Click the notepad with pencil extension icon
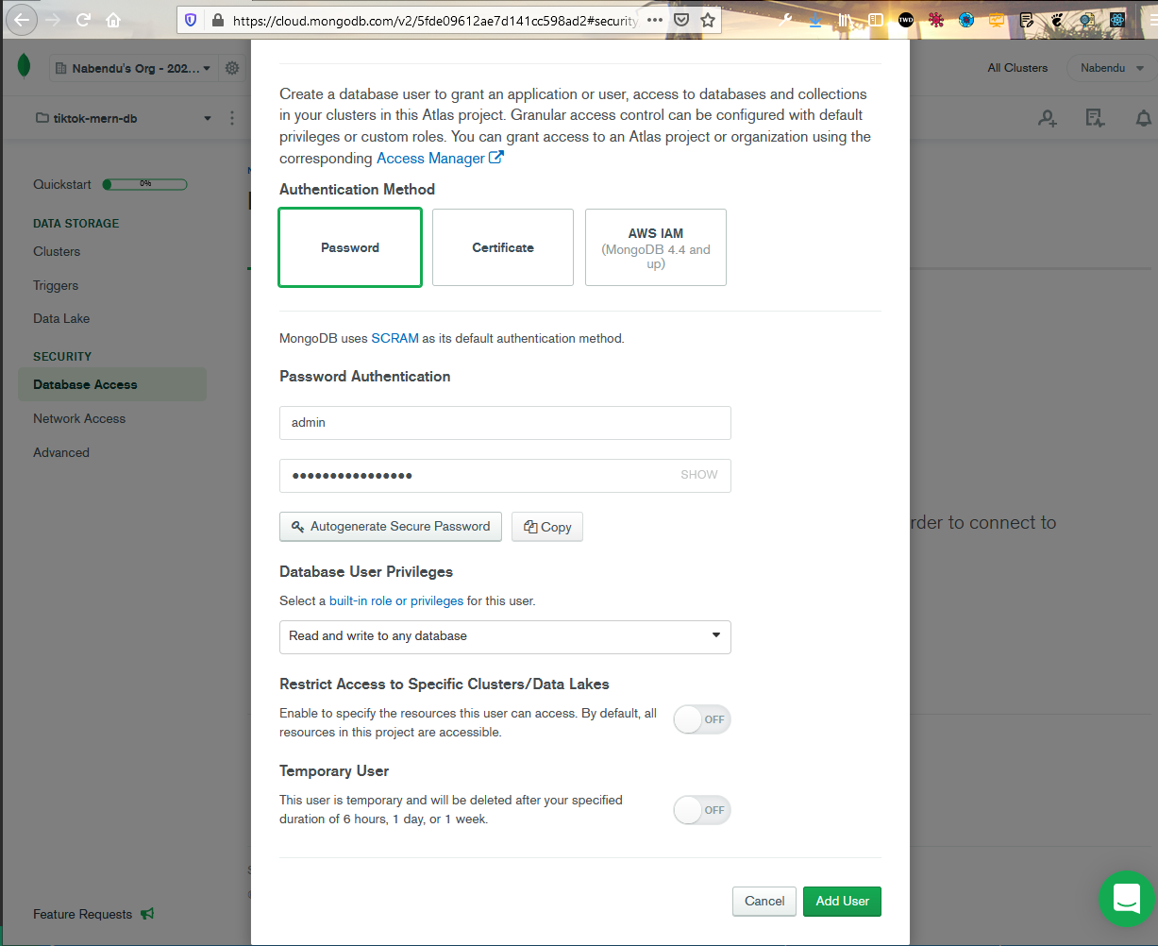Image resolution: width=1158 pixels, height=946 pixels. point(1027,20)
